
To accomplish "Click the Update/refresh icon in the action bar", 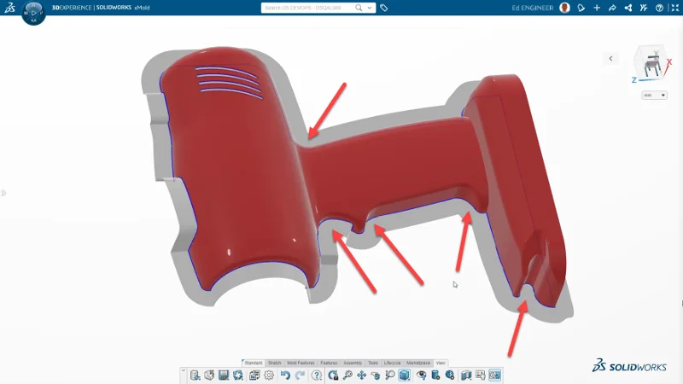I will click(x=238, y=375).
